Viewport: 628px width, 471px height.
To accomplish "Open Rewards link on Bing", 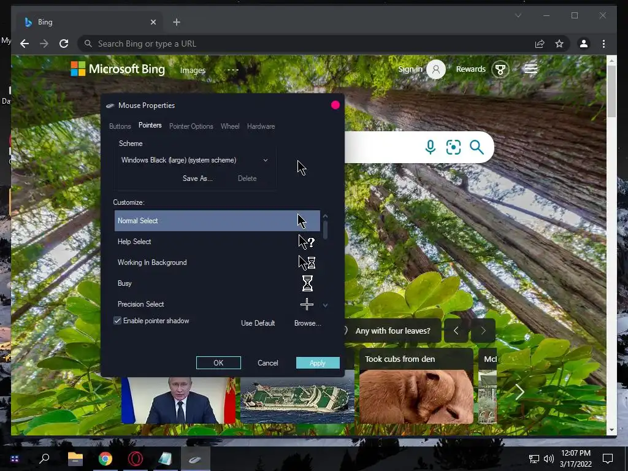I will click(470, 69).
